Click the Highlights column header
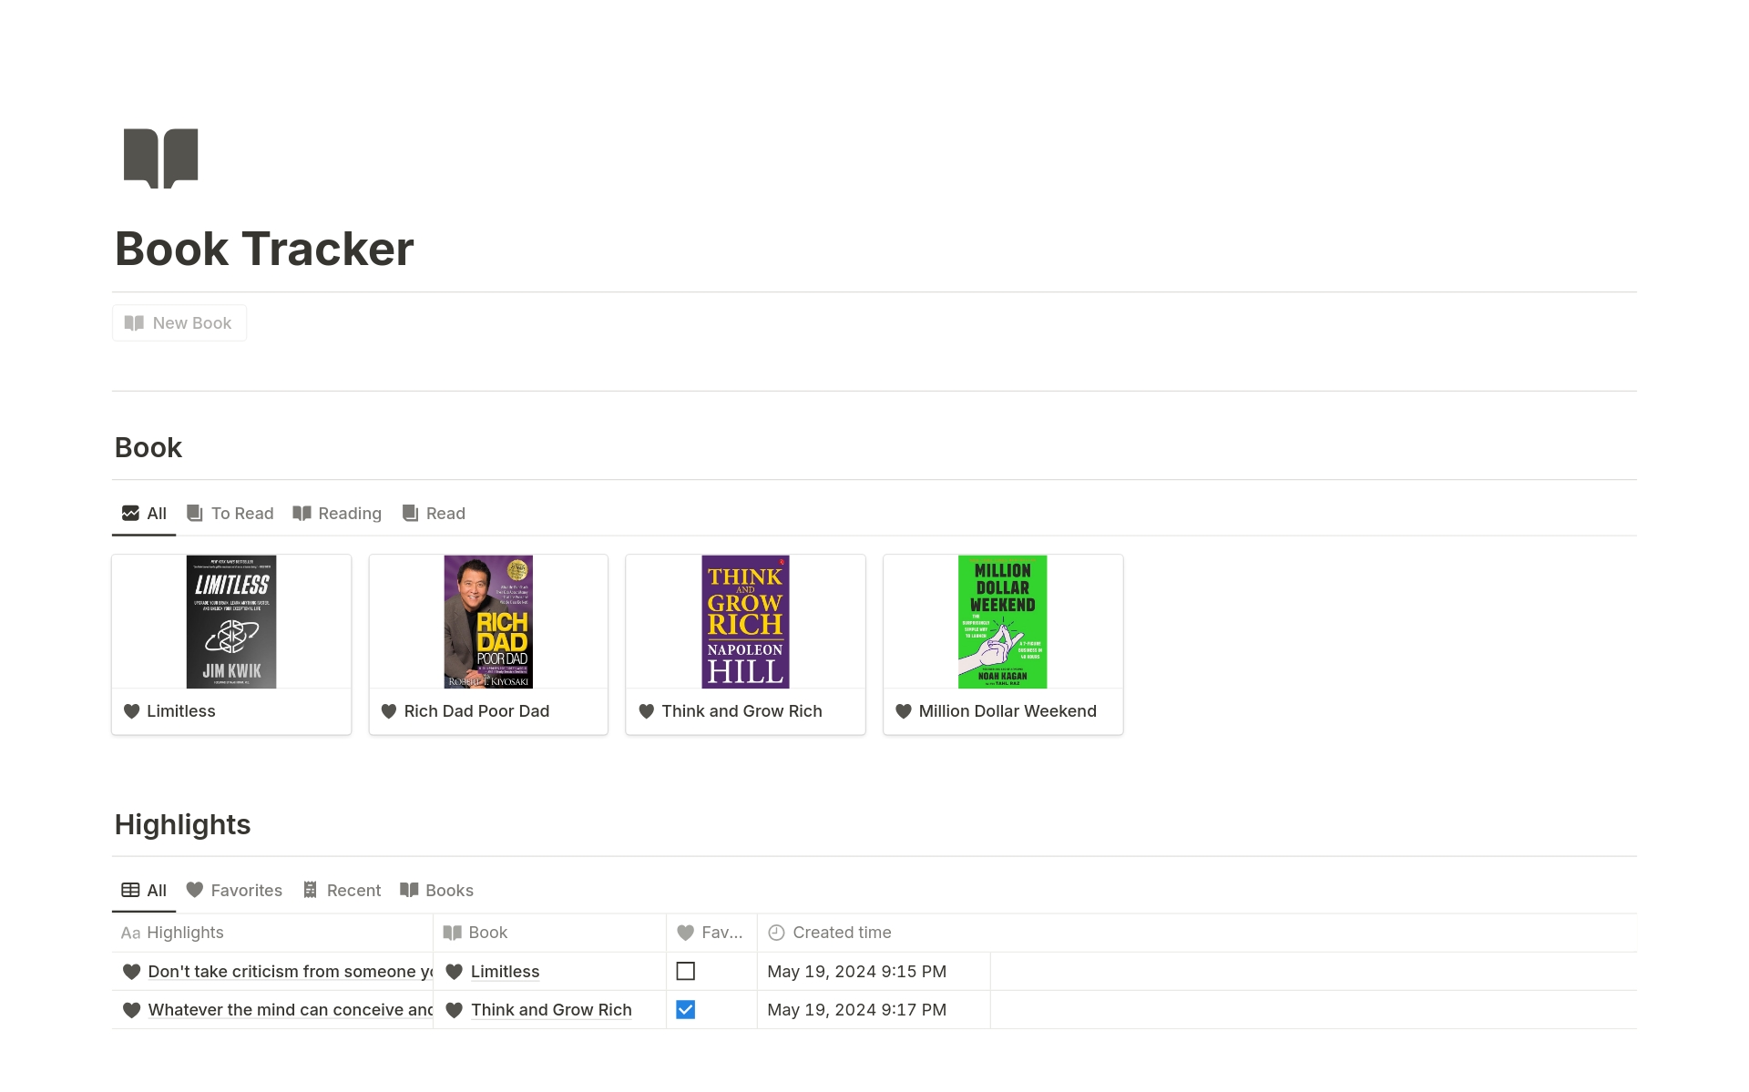This screenshot has height=1092, width=1749. click(x=185, y=933)
